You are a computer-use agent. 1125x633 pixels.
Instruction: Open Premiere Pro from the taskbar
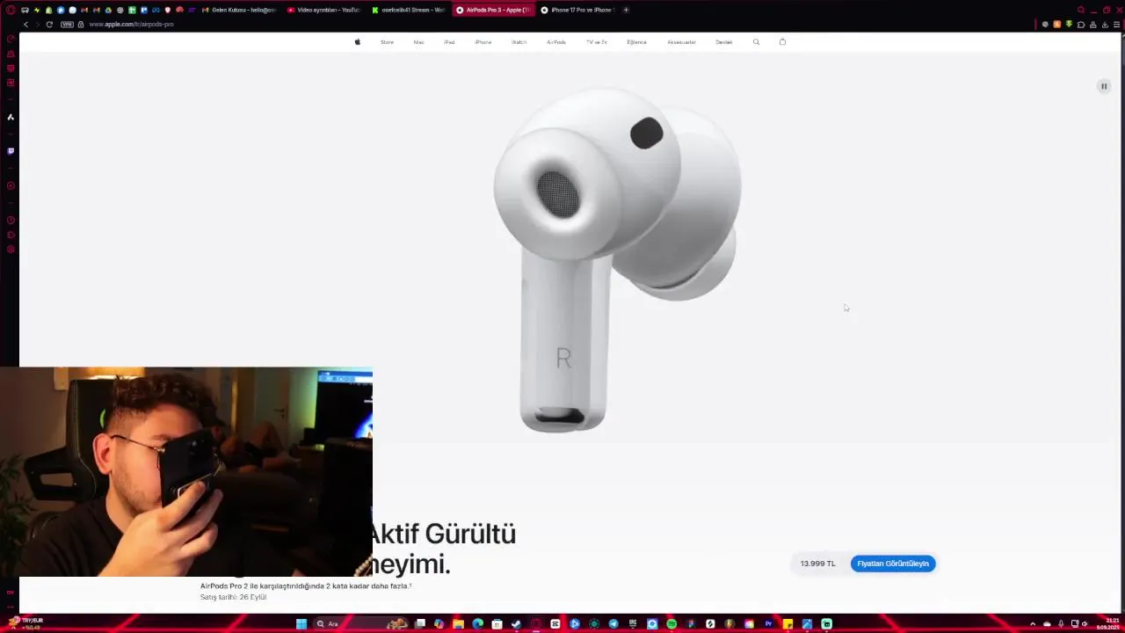click(768, 624)
